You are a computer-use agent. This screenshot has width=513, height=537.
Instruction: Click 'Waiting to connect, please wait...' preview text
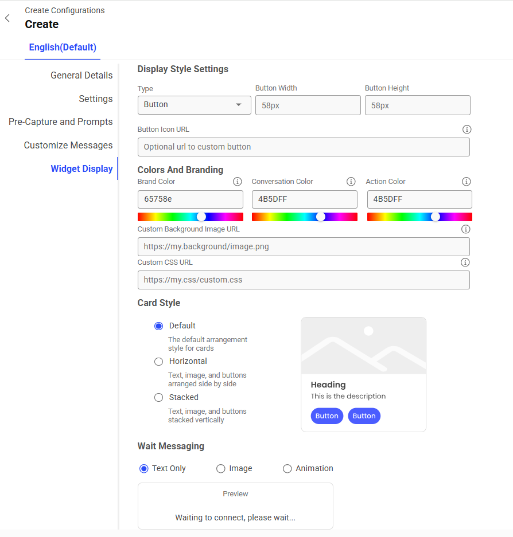(x=235, y=518)
